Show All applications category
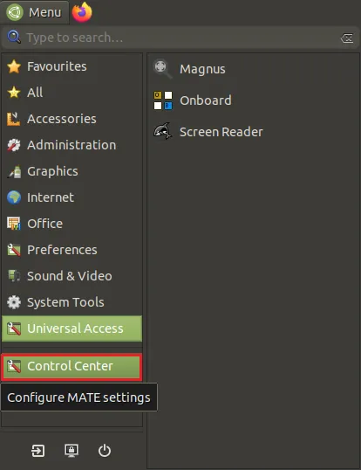Viewport: 361px width, 470px height. pyautogui.click(x=72, y=93)
